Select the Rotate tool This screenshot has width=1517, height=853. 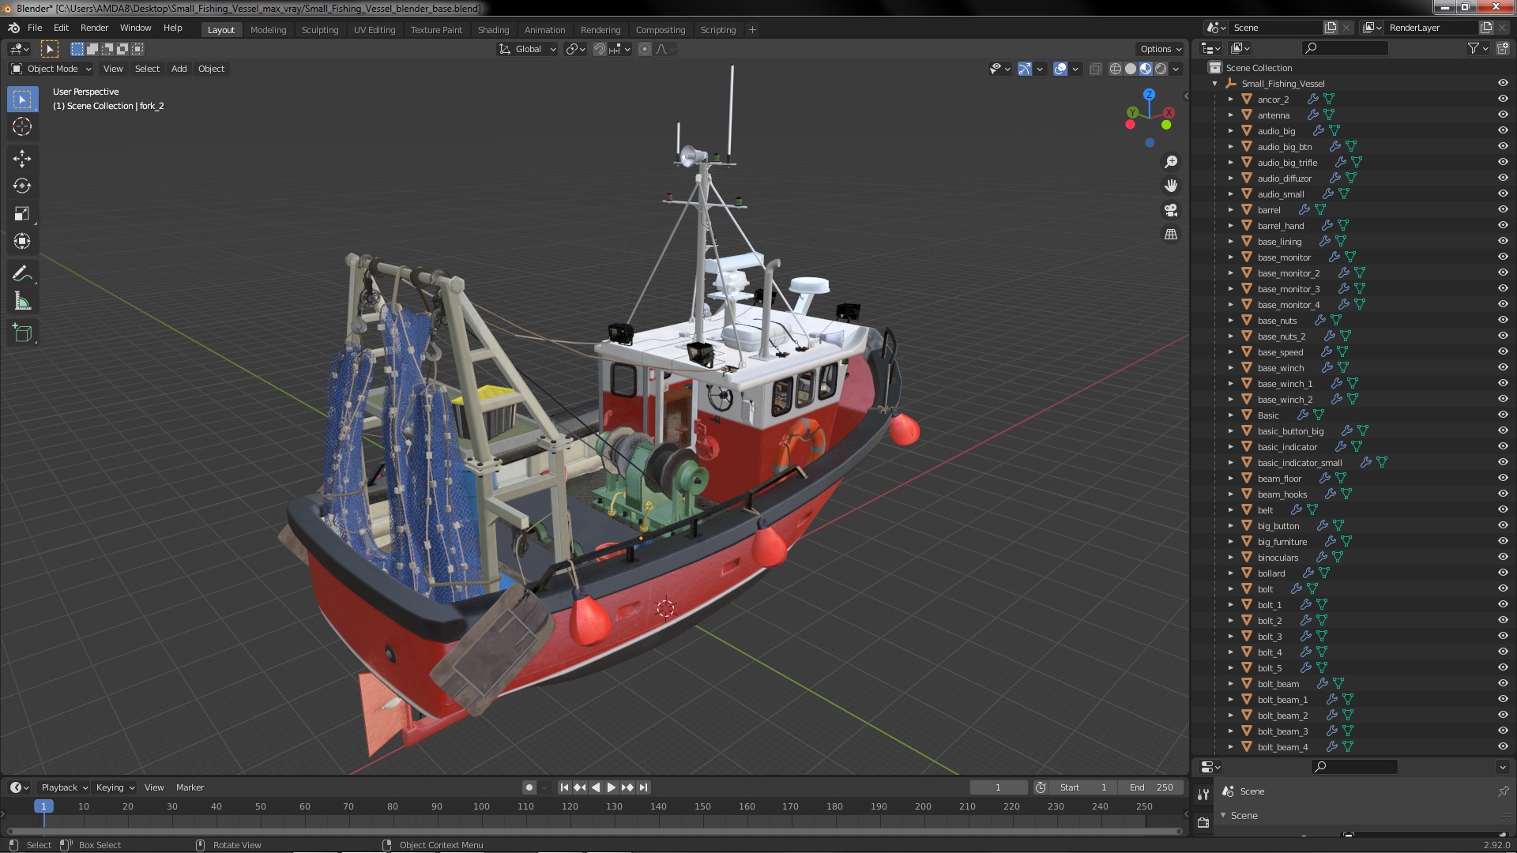pyautogui.click(x=22, y=186)
